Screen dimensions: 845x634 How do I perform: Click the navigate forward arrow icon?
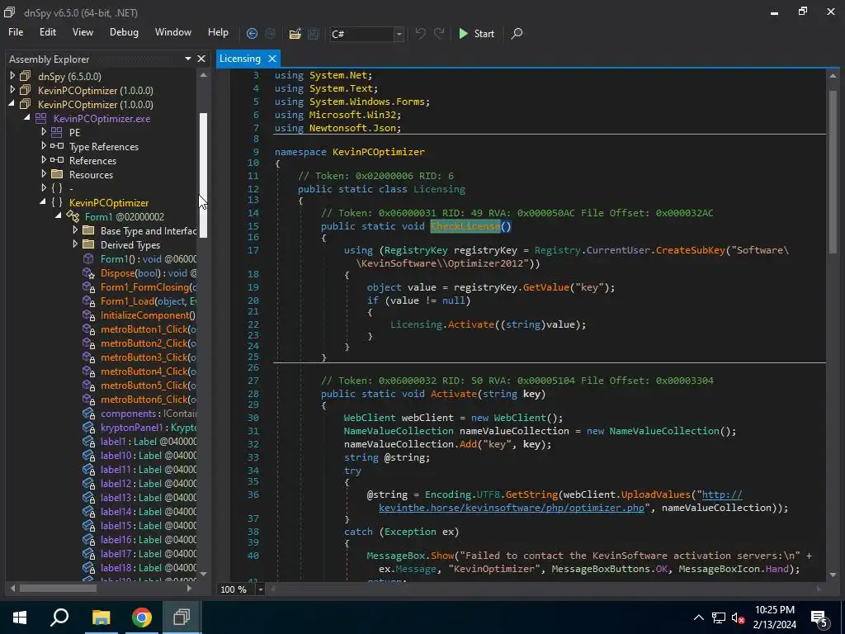coord(270,33)
